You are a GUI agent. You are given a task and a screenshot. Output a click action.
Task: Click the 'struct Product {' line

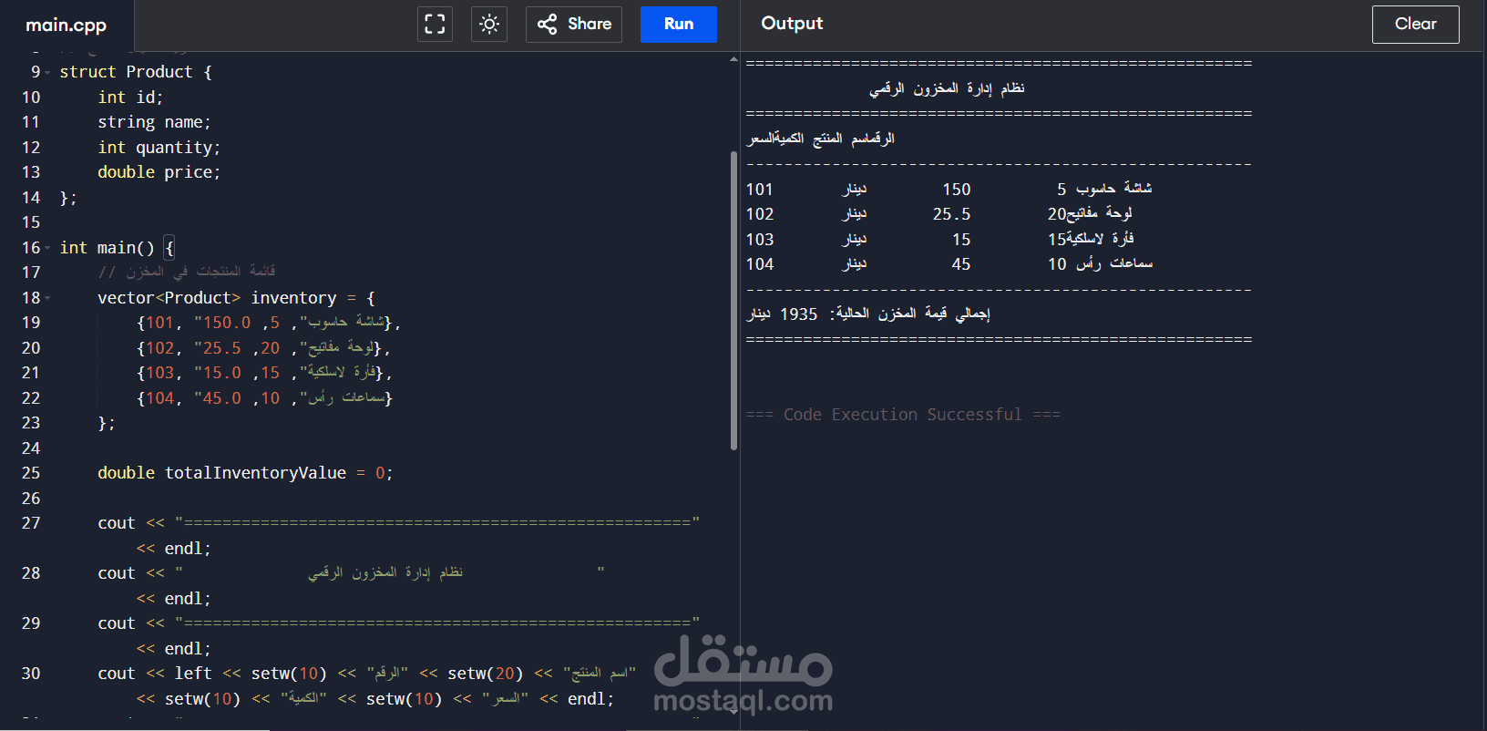point(136,72)
